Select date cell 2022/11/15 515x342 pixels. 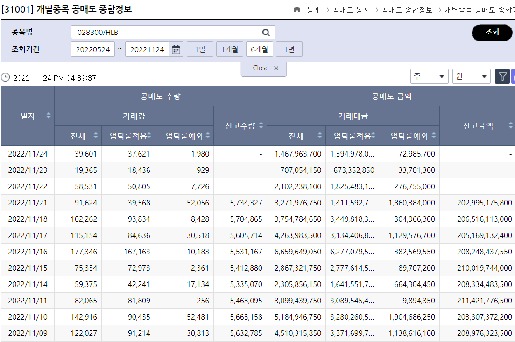pyautogui.click(x=28, y=268)
